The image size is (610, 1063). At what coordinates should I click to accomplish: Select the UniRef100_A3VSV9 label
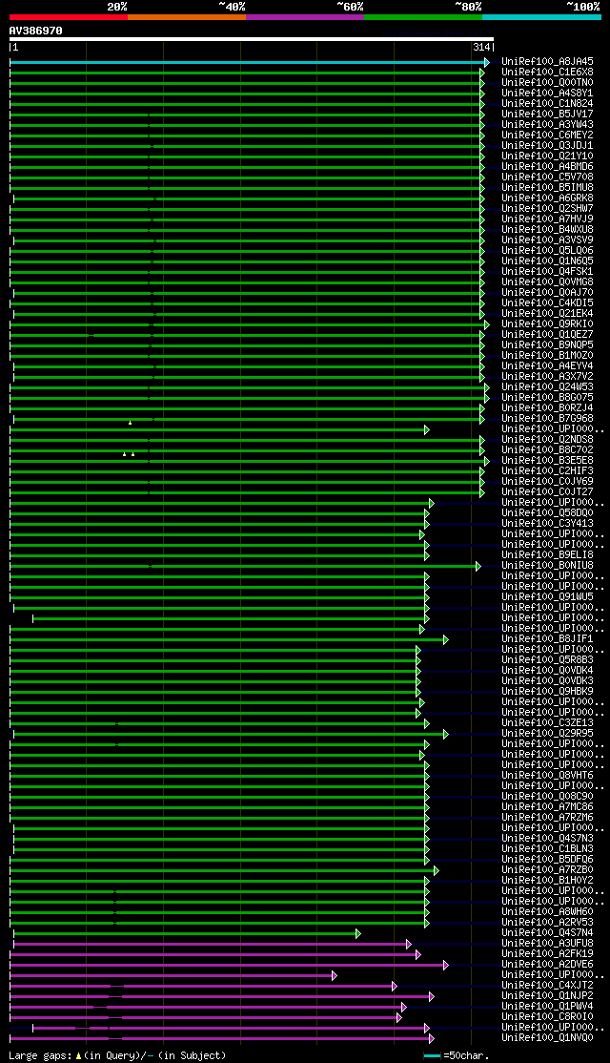click(x=548, y=240)
